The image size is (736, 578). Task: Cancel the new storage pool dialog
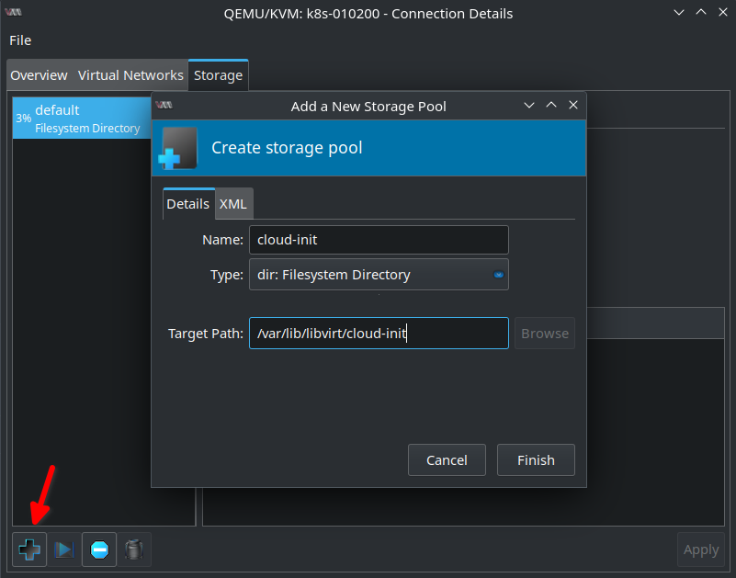447,460
